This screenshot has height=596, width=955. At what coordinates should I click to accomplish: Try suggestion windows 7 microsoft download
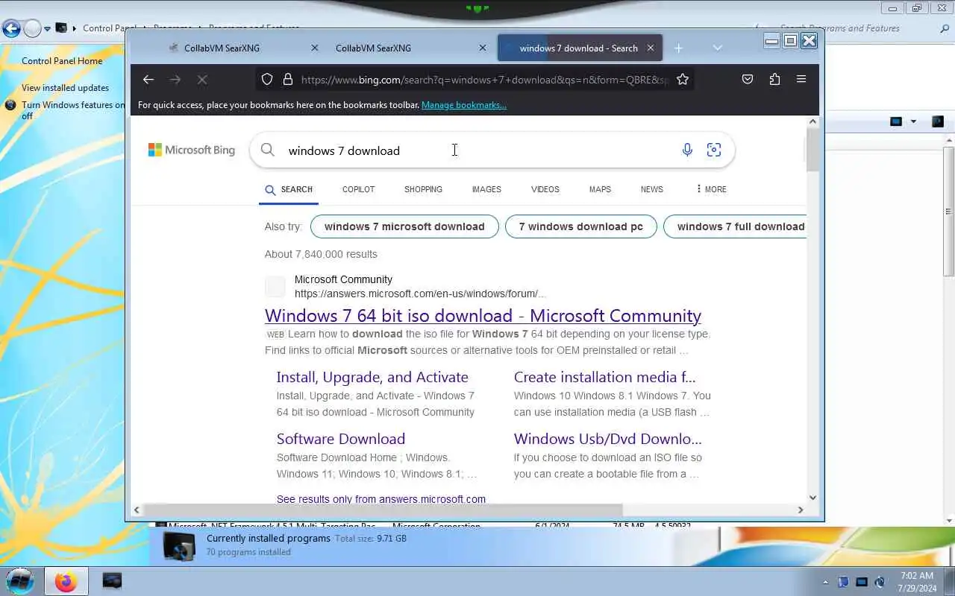click(x=404, y=226)
